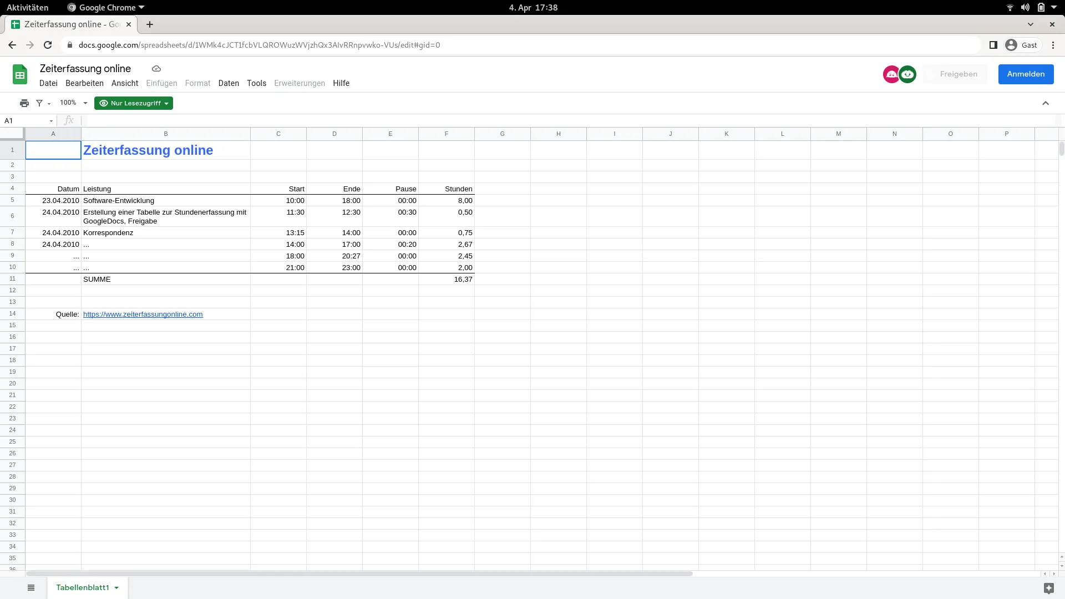Image resolution: width=1065 pixels, height=599 pixels.
Task: Click the Explore icon at bottom right
Action: click(1048, 588)
